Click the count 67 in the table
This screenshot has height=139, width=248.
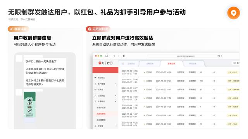201,90
